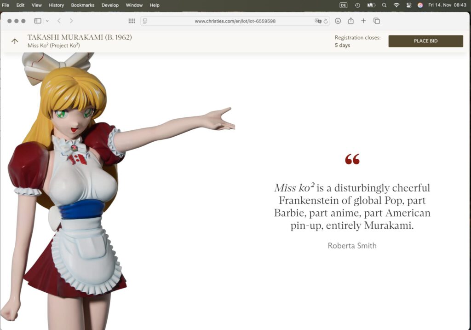Show the tab overview
The image size is (471, 330).
tap(376, 21)
